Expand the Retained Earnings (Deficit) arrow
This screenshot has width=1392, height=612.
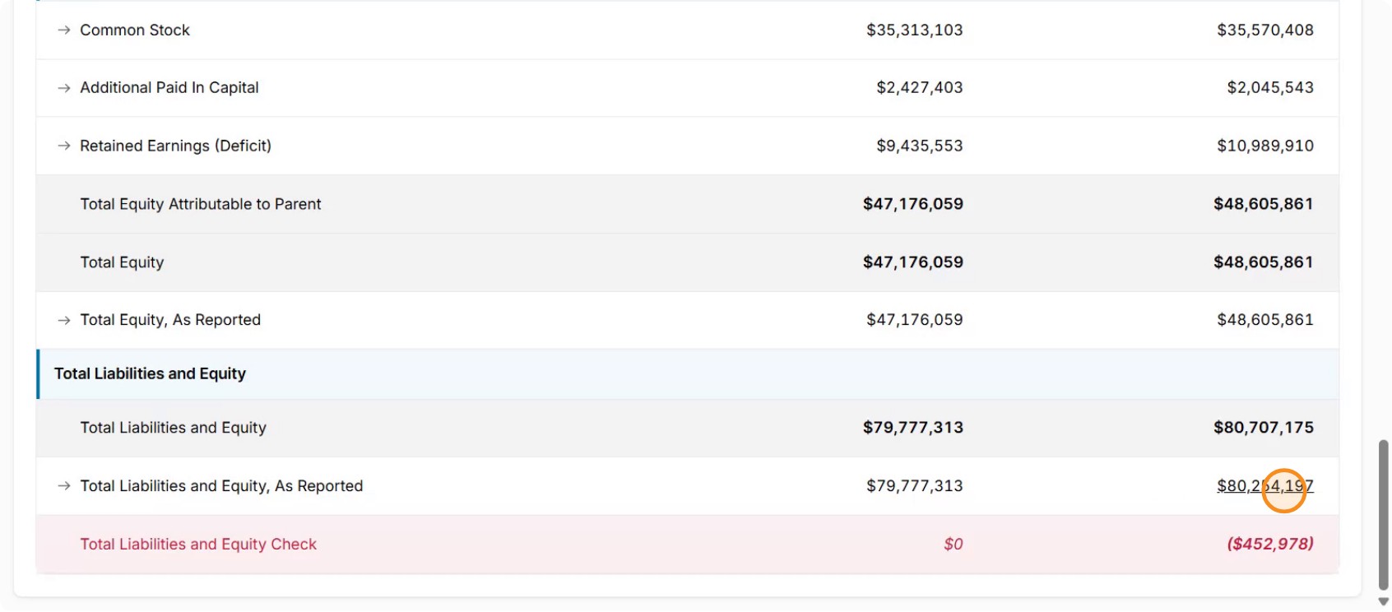click(63, 146)
